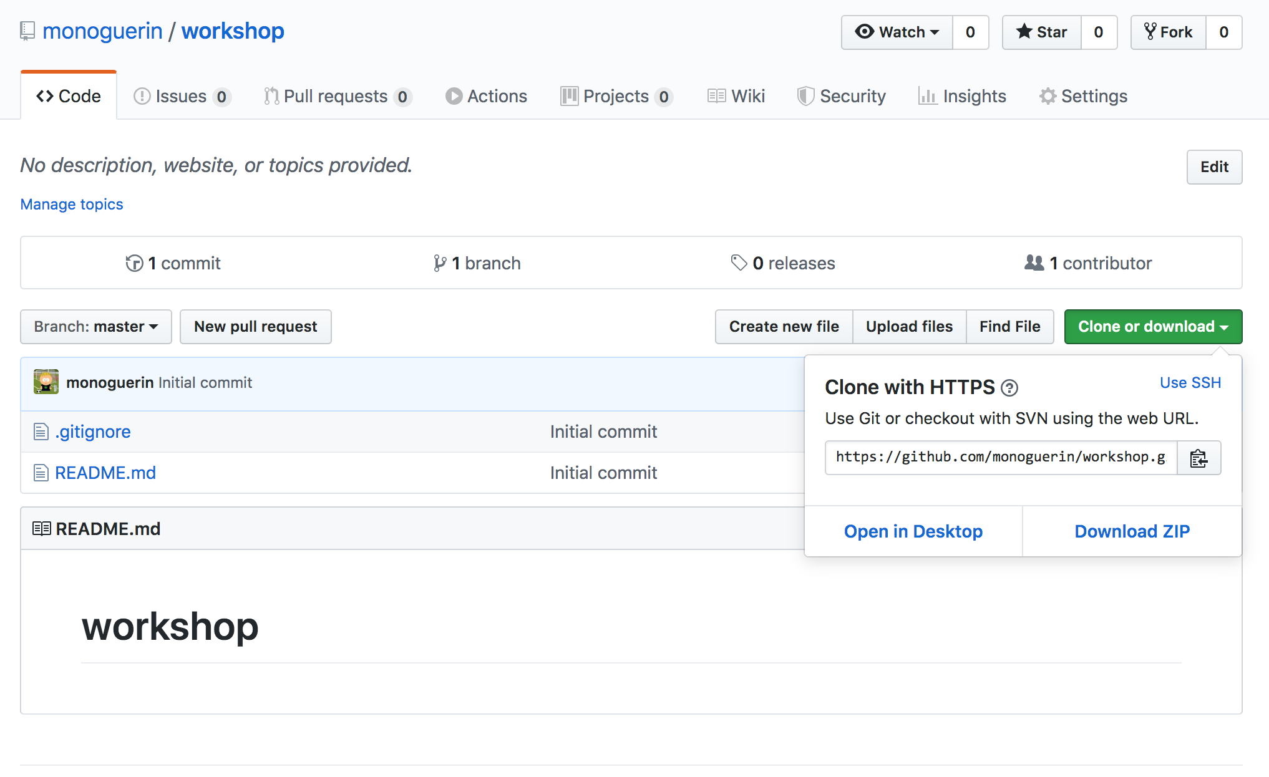Image resolution: width=1269 pixels, height=777 pixels.
Task: Open the Watch notifications dropdown
Action: [897, 32]
